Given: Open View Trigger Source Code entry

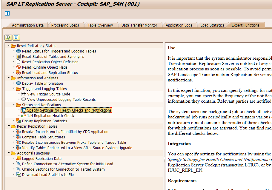Looking at the screenshot, I should coord(49,94).
